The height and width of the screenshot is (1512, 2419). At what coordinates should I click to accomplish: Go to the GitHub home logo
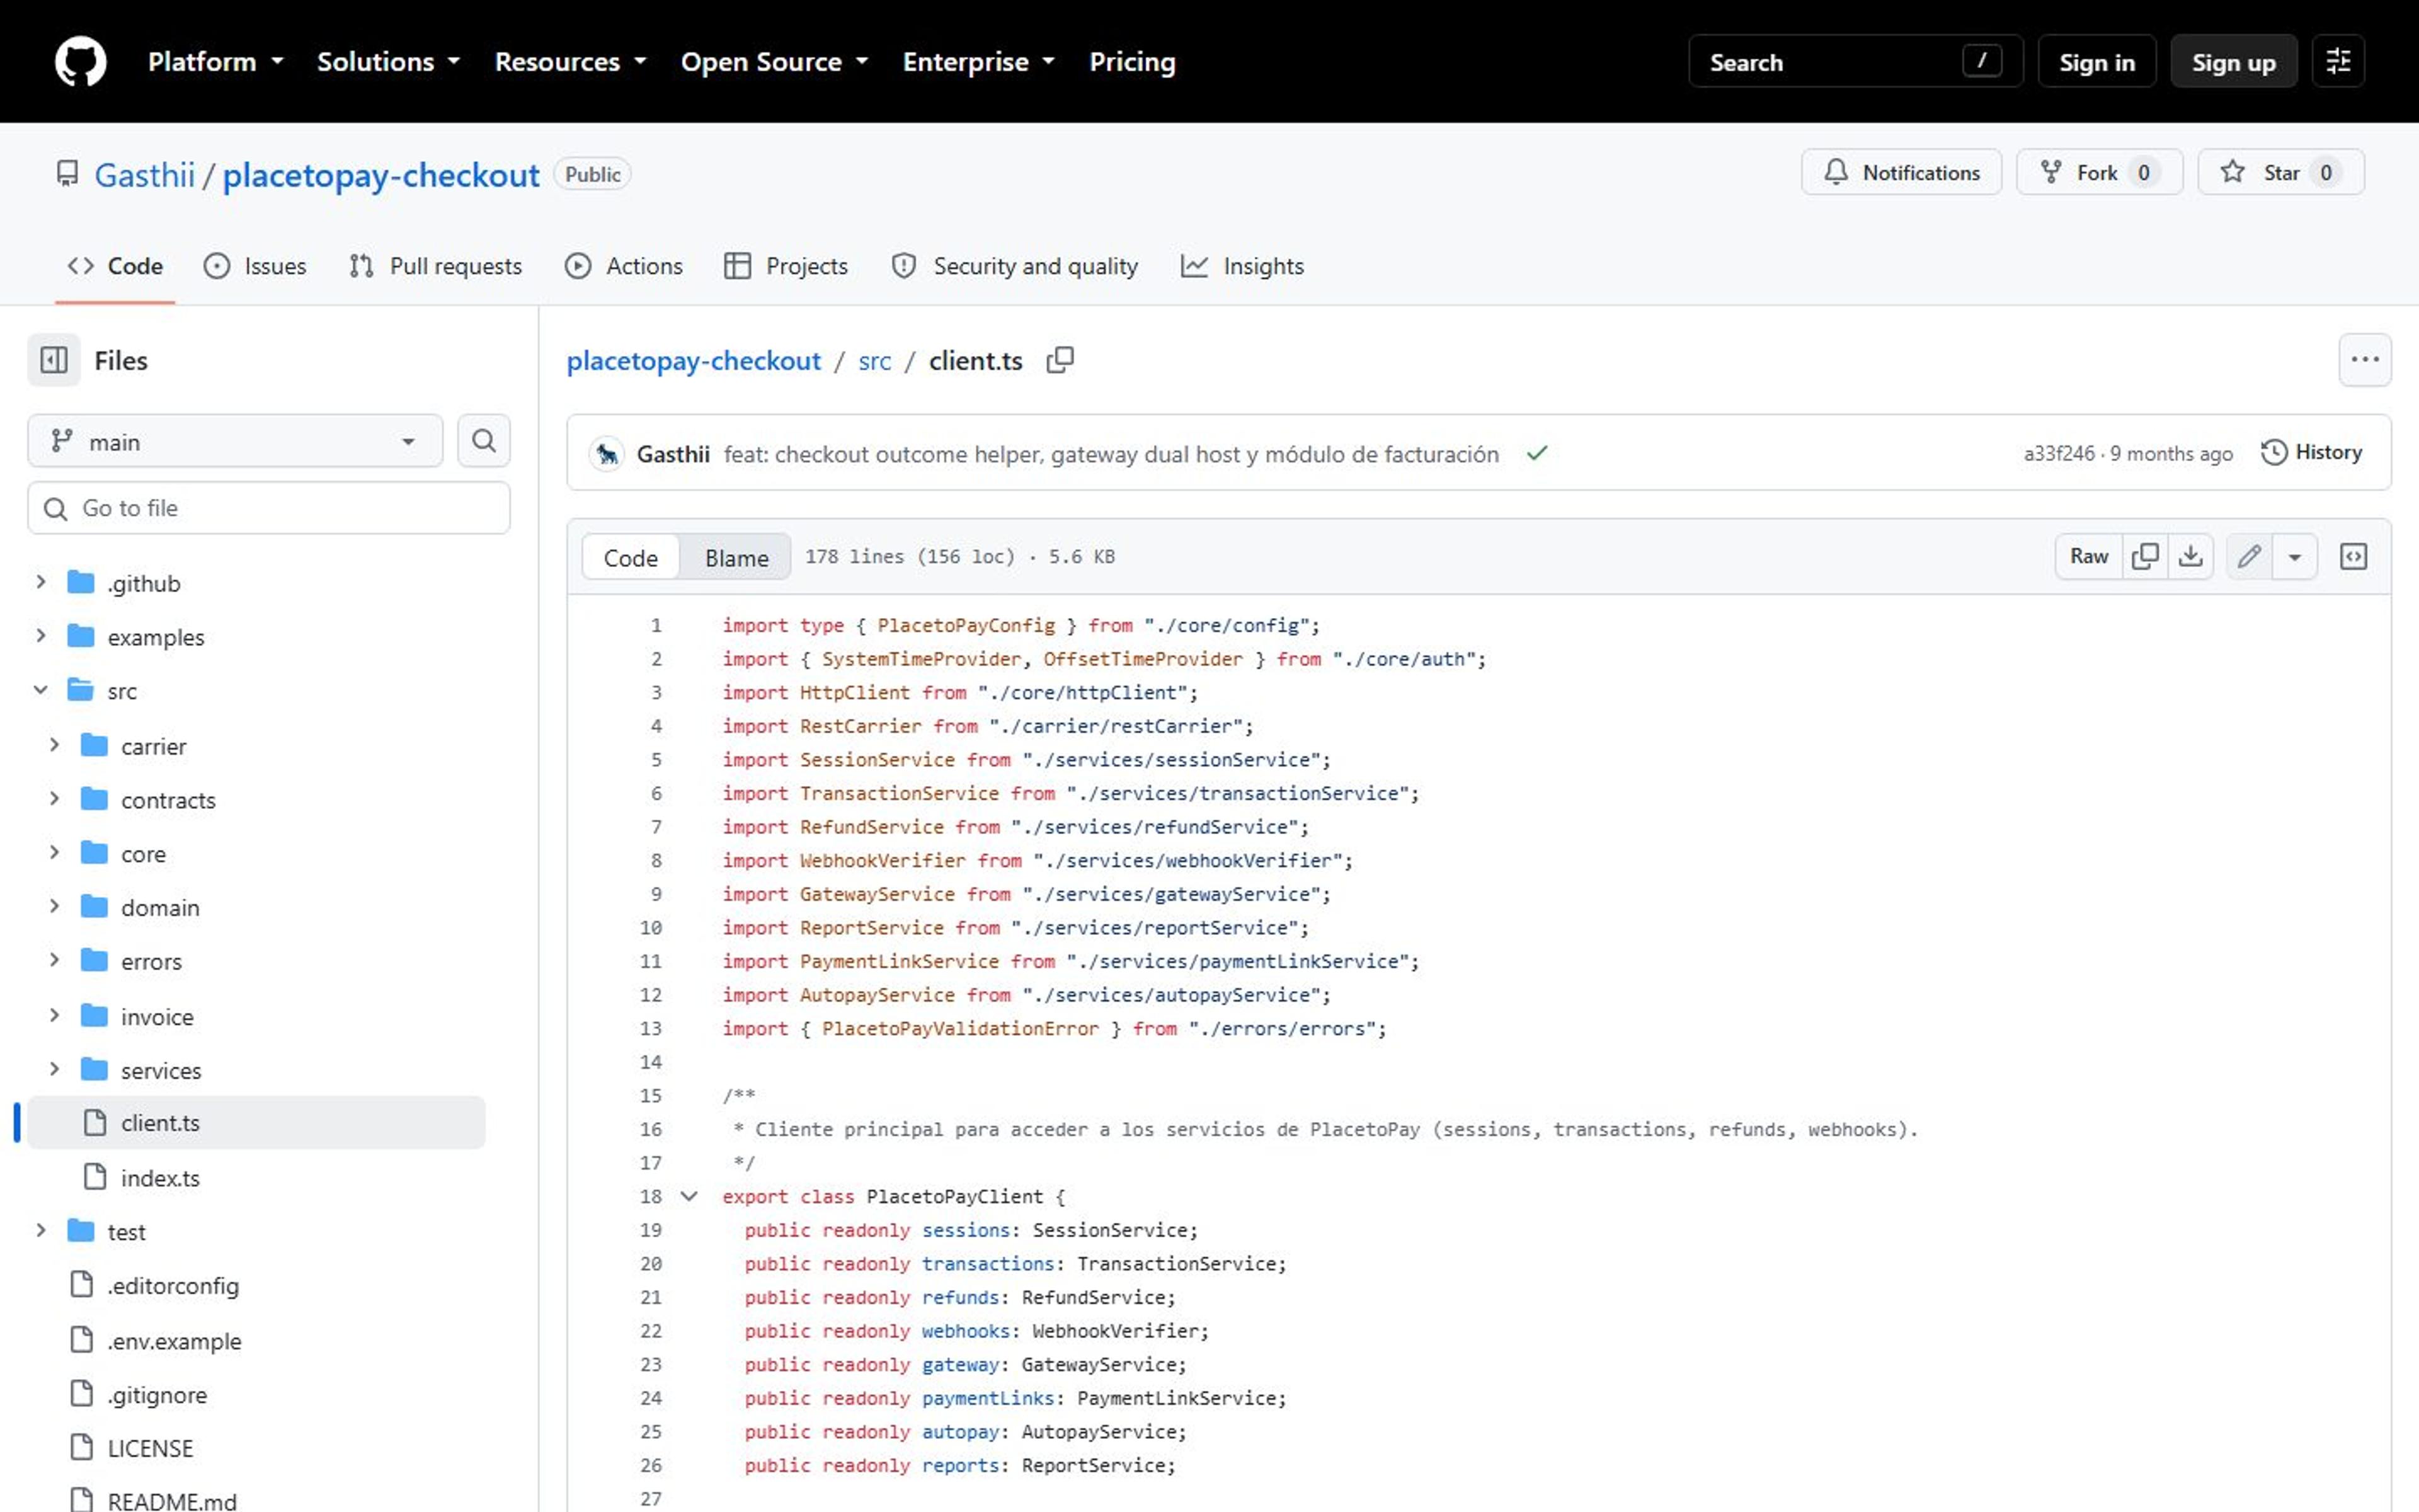click(80, 62)
